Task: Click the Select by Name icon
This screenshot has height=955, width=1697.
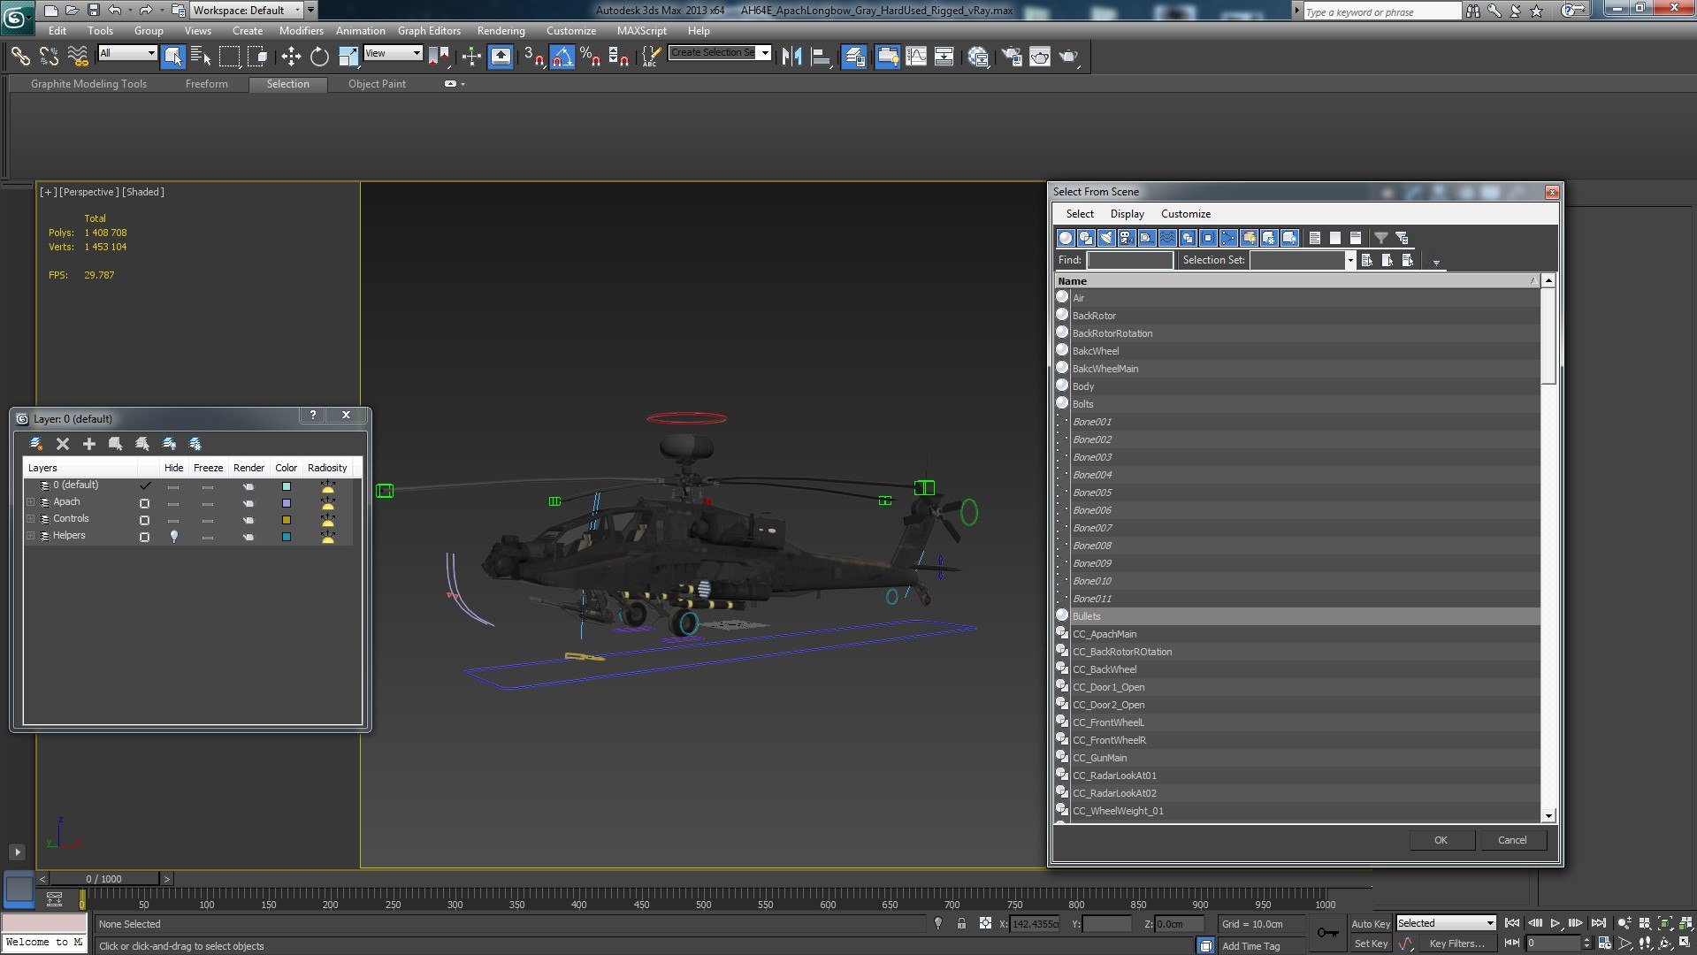Action: click(x=202, y=57)
